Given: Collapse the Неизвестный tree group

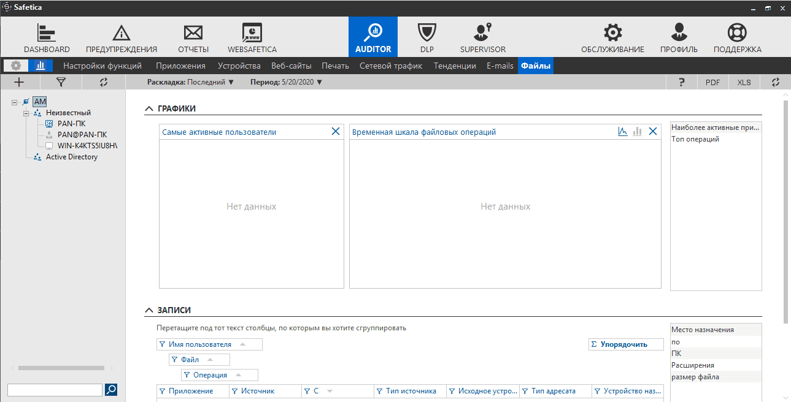Looking at the screenshot, I should (26, 113).
